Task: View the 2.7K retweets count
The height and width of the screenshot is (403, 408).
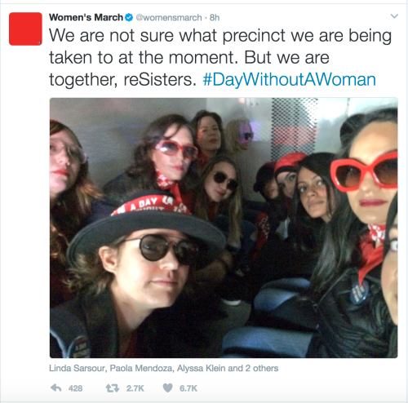Action: [x=135, y=388]
